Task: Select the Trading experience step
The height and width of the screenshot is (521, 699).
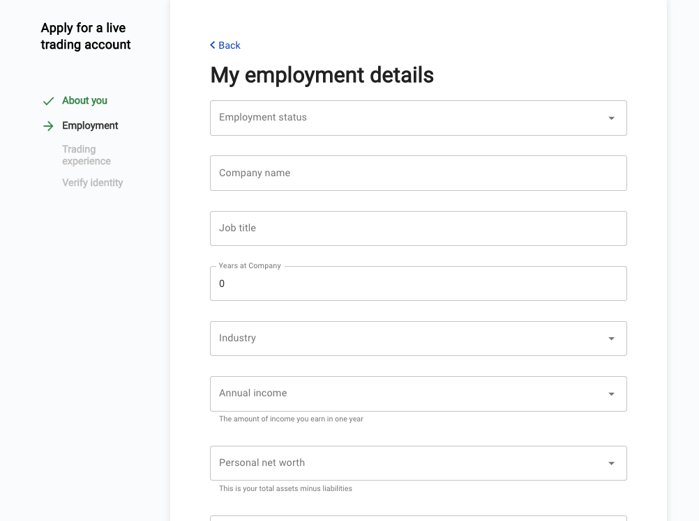Action: coord(87,155)
